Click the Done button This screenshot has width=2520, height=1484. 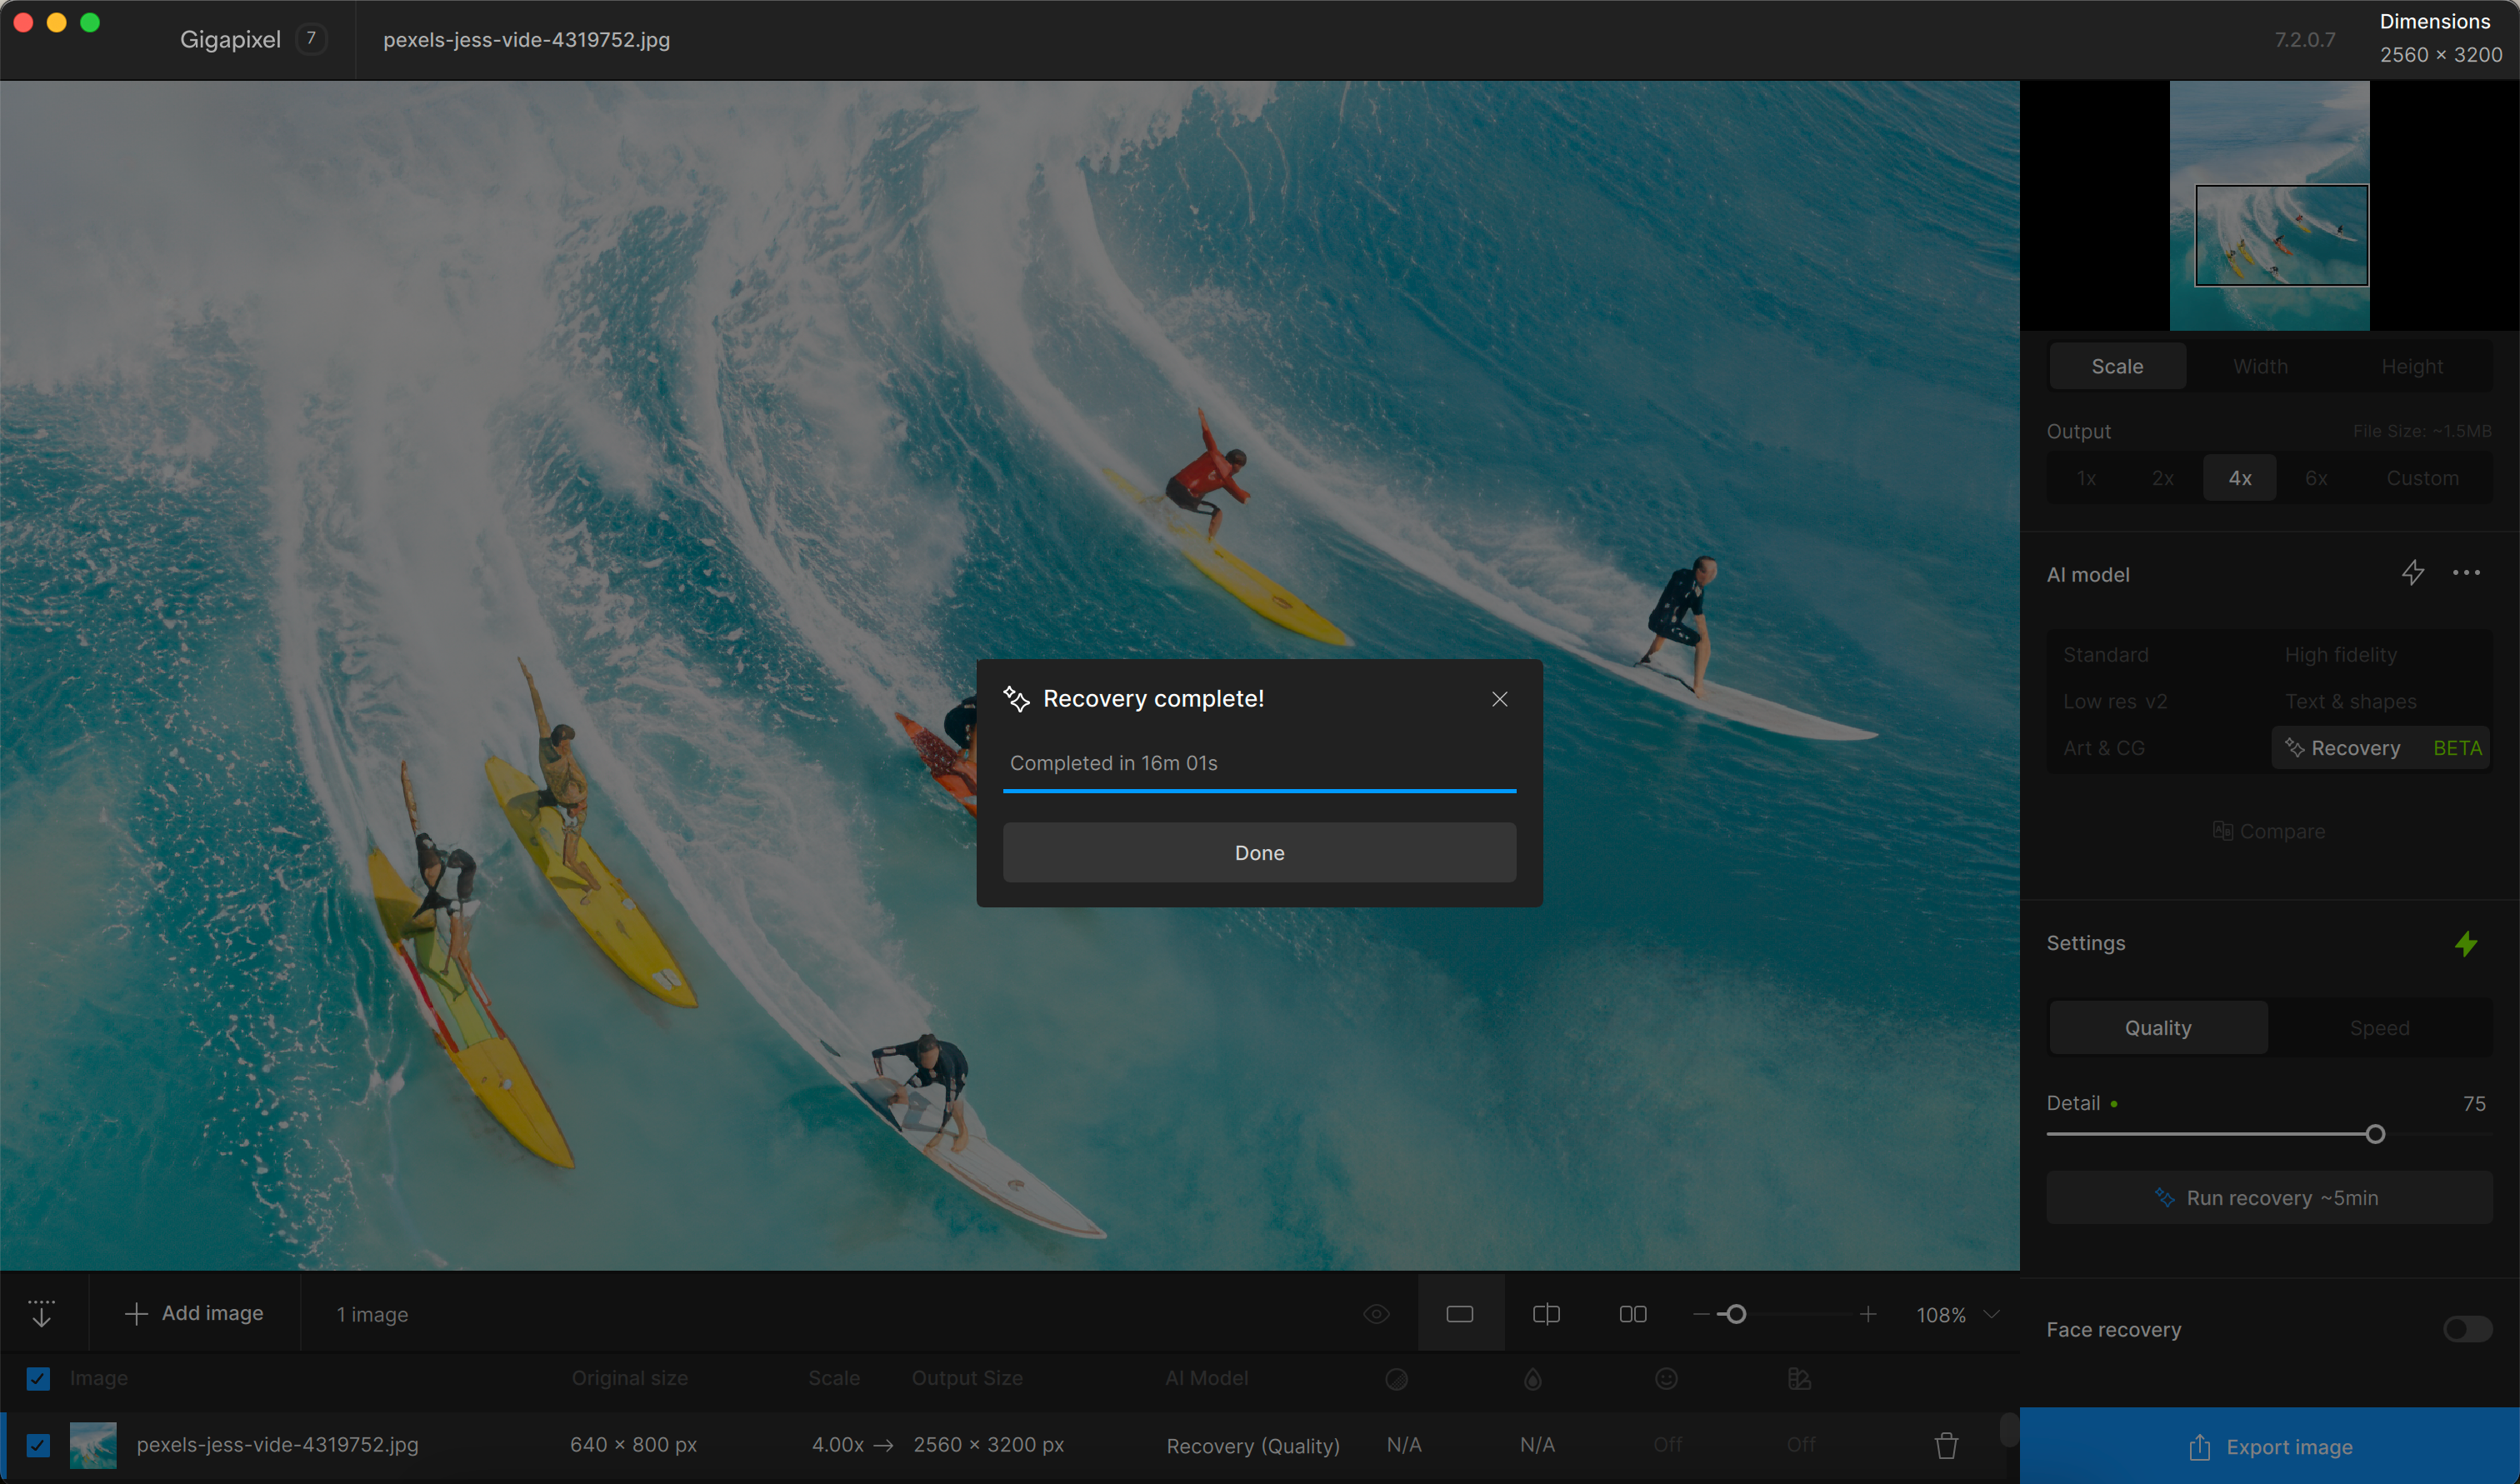(1259, 853)
